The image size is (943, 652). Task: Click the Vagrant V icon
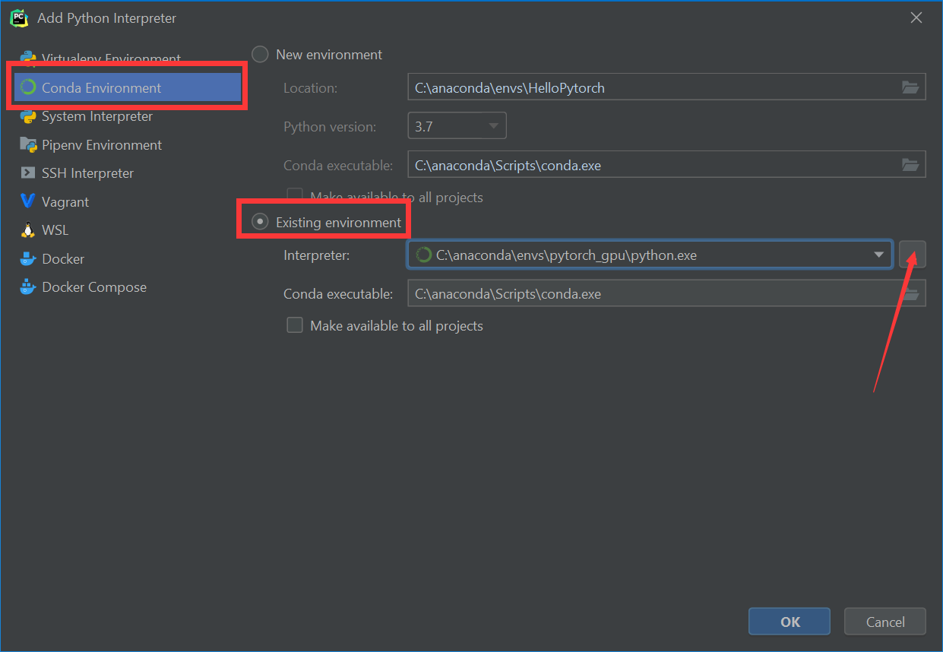pos(28,201)
